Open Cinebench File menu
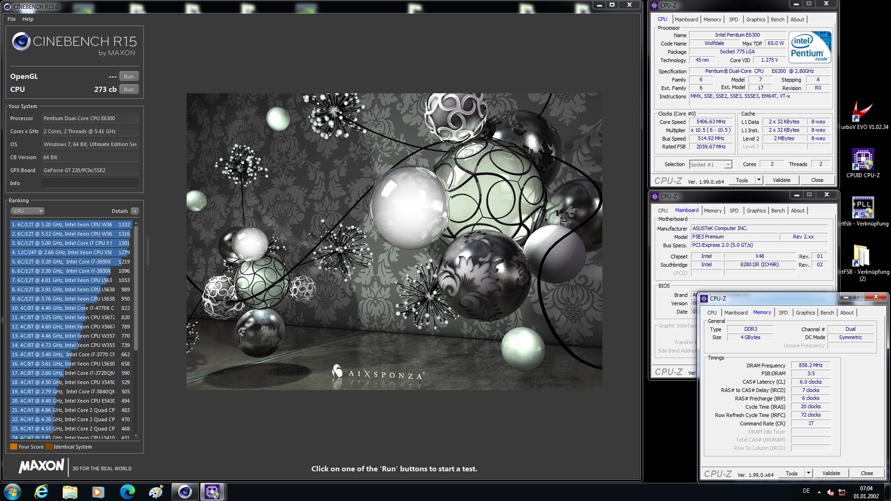891x501 pixels. click(x=12, y=19)
